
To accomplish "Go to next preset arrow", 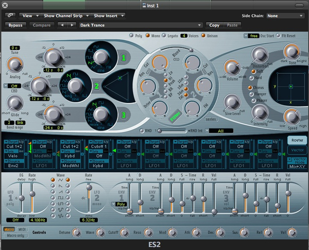I will [72, 25].
